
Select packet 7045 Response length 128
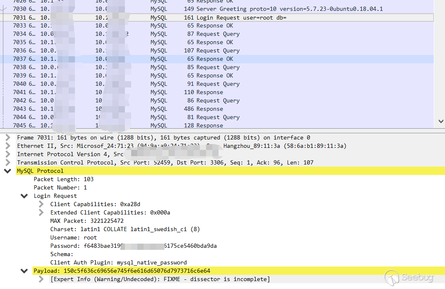pyautogui.click(x=217, y=125)
